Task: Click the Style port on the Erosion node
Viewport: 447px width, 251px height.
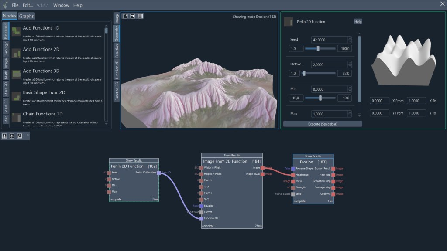Action: 293,194
